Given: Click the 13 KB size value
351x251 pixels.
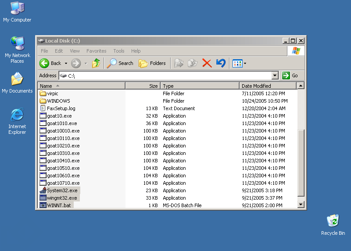Looking at the screenshot, I should coord(152,108).
